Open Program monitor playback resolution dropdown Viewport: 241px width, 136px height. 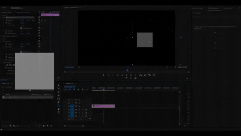(x=167, y=67)
